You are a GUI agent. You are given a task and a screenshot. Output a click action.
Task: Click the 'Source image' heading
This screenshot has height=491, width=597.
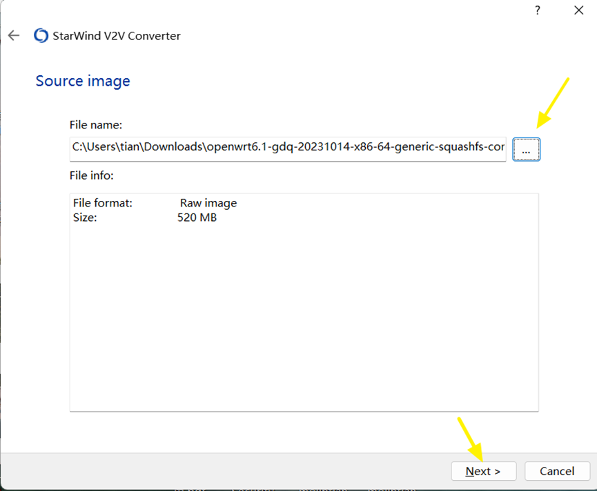pos(83,81)
